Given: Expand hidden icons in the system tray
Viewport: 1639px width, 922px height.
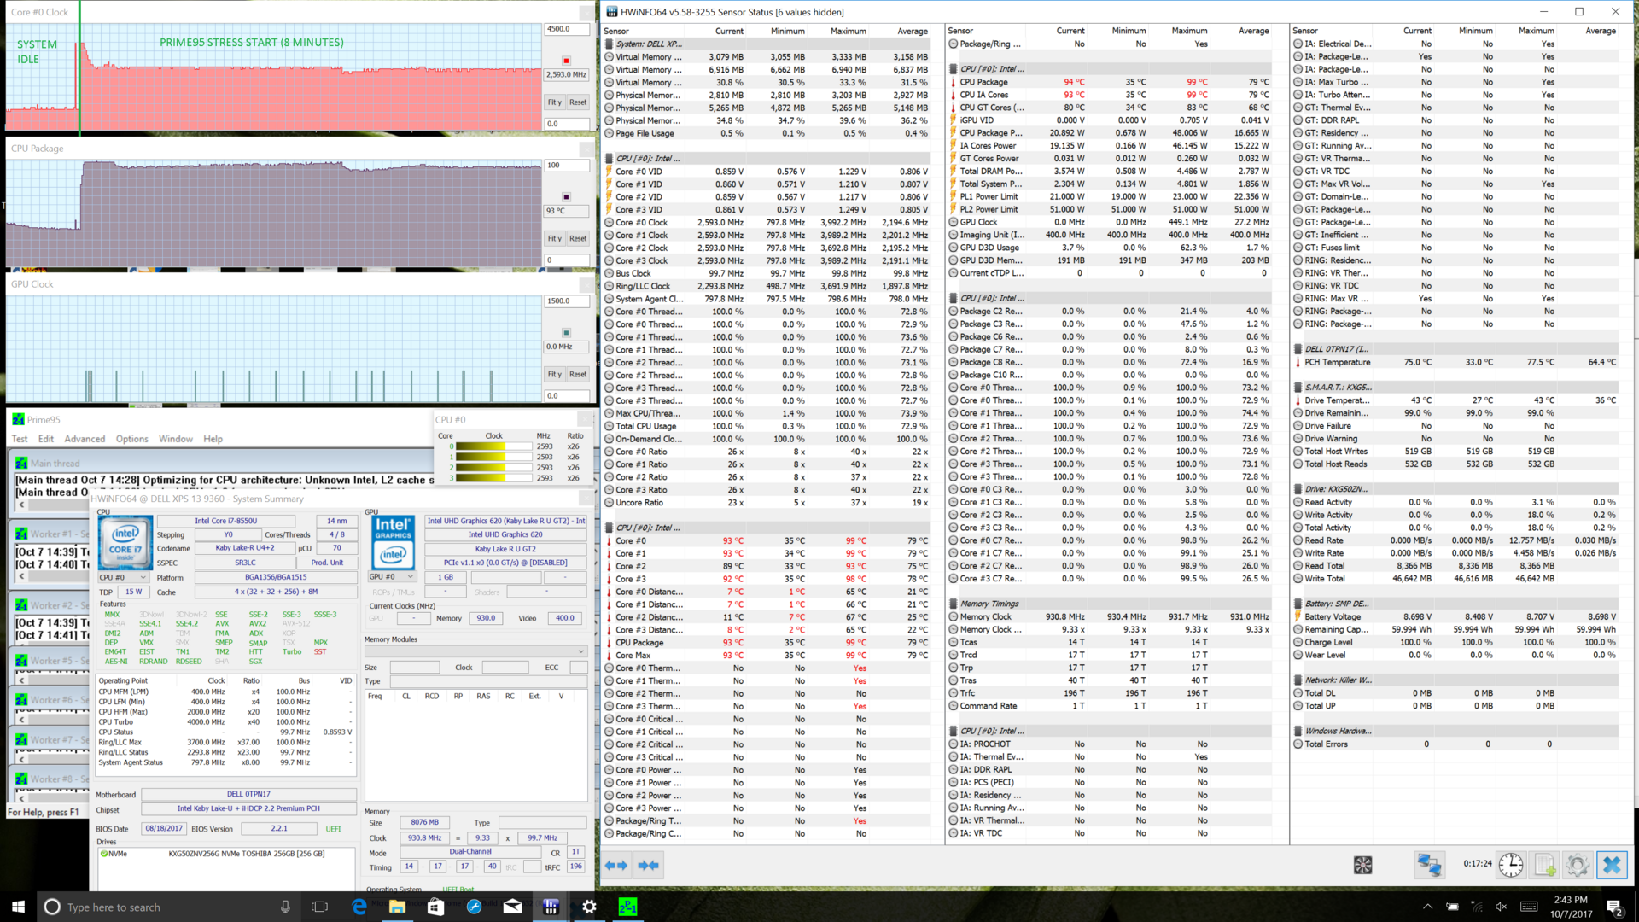Looking at the screenshot, I should (1428, 907).
